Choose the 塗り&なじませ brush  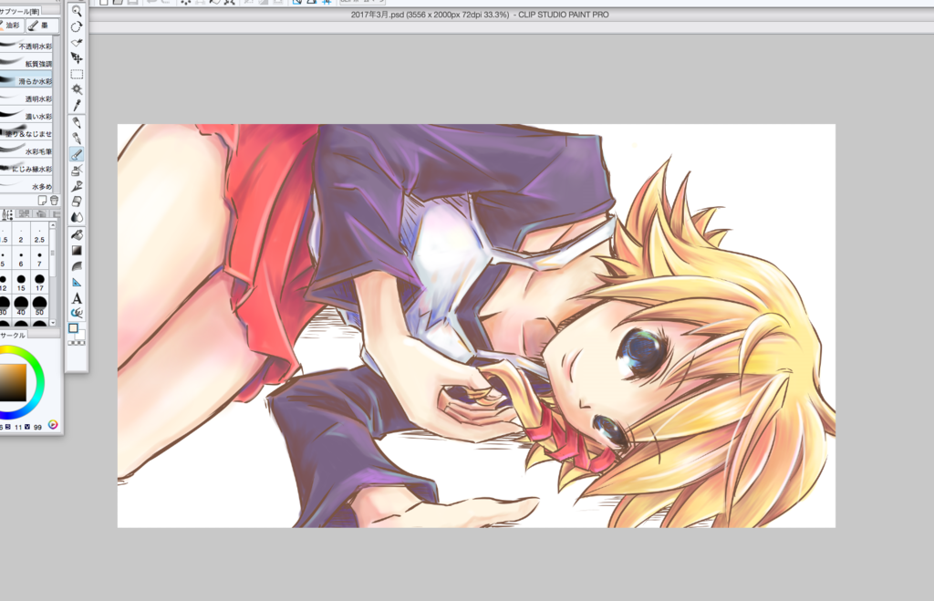(26, 133)
